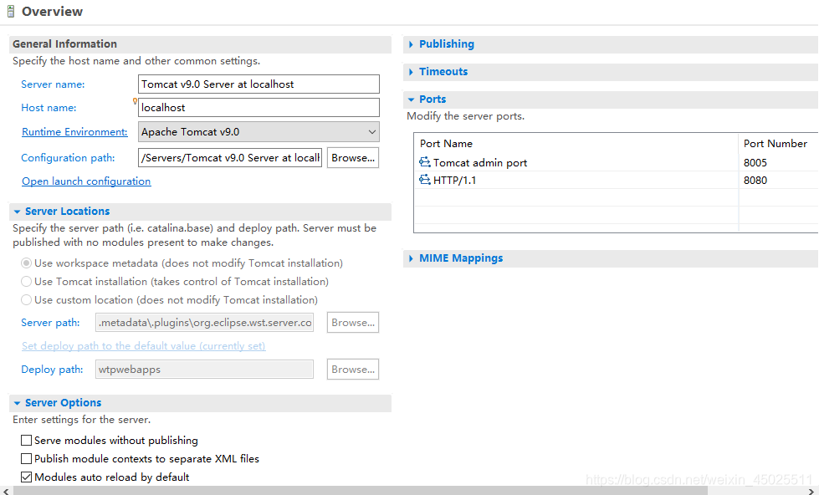Expand the Timeouts section
The height and width of the screenshot is (495, 819).
(411, 72)
